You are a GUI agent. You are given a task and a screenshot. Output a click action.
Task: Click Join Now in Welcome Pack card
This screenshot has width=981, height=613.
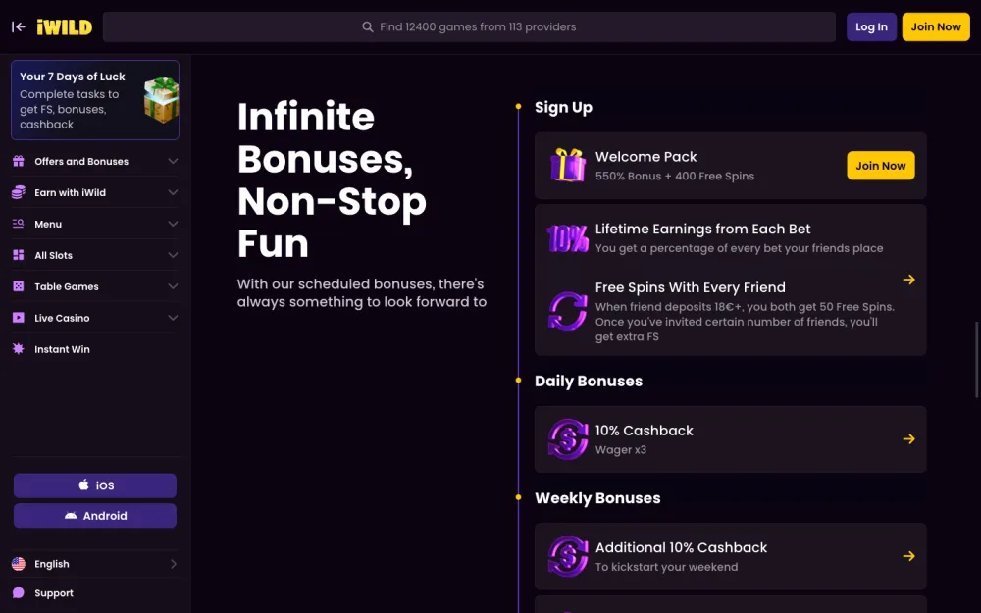click(881, 166)
